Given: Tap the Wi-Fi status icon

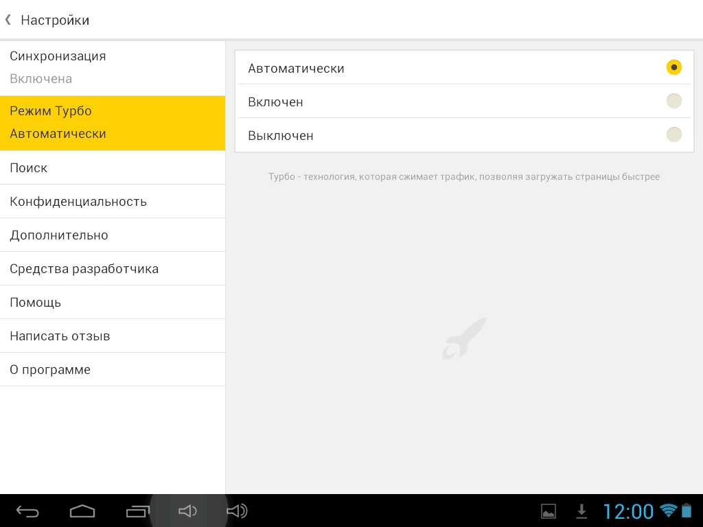Looking at the screenshot, I should [x=668, y=511].
